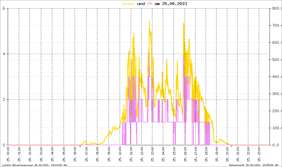
Task: Select time label "25. 01:00"
Action: pyautogui.click(x=19, y=154)
